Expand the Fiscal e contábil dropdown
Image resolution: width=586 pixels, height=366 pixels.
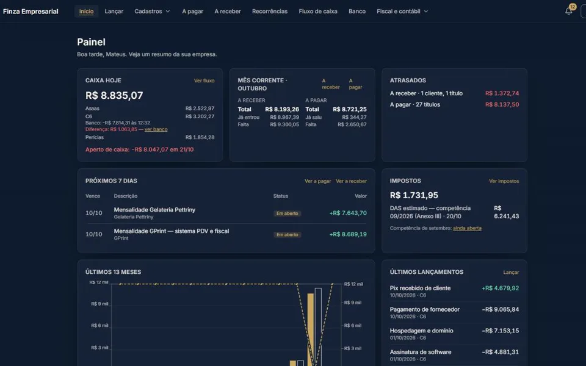coord(402,11)
